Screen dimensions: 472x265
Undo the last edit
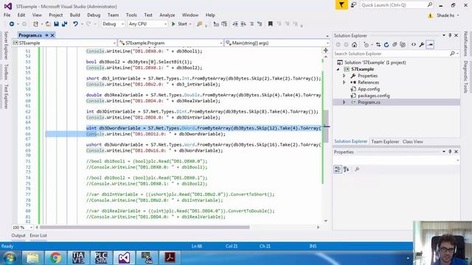pos(75,24)
